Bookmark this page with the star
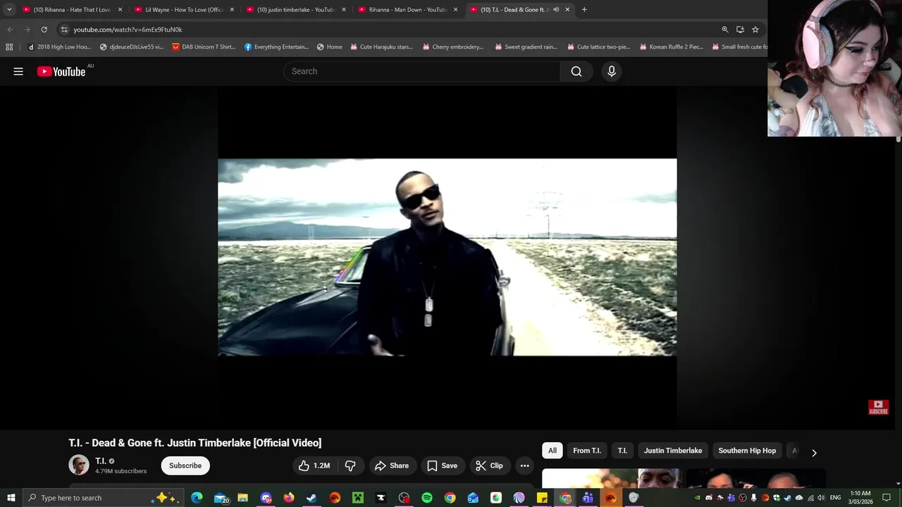Screen dimensions: 902x507 (755, 30)
